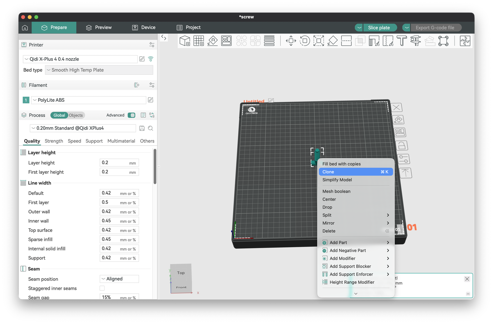The width and height of the screenshot is (493, 324).
Task: Switch to the Strength settings tab
Action: 54,141
